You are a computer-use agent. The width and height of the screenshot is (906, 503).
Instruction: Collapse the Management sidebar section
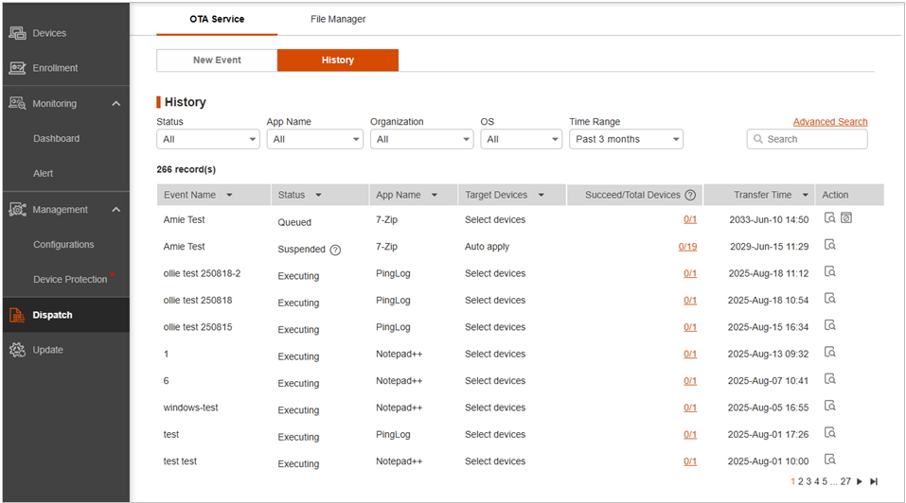[x=115, y=209]
